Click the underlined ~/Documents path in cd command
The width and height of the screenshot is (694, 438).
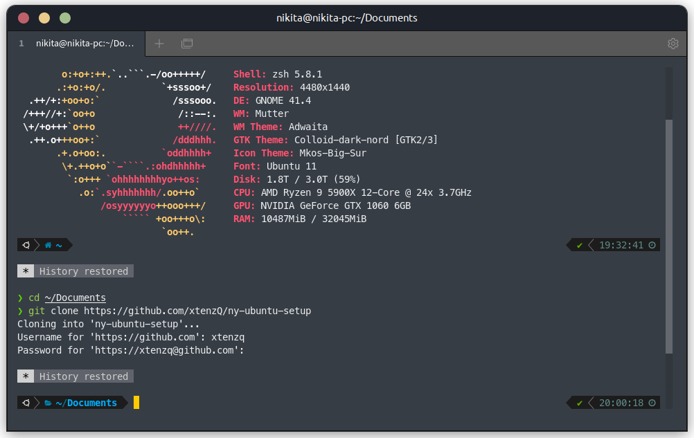[x=75, y=298]
